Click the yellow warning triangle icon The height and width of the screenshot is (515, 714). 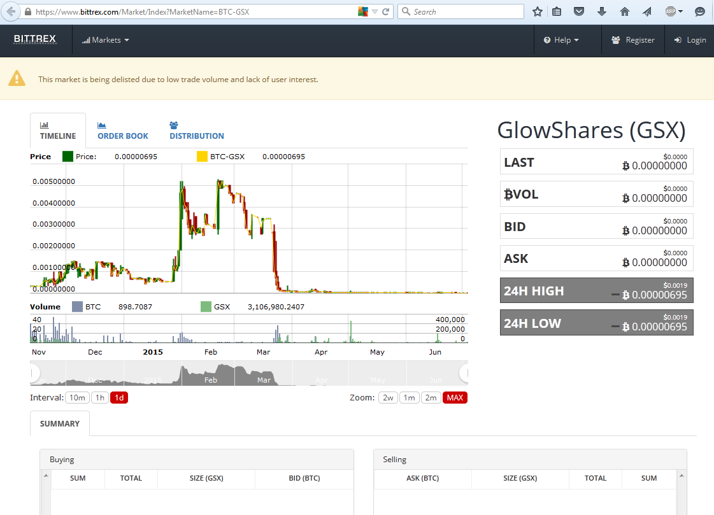(x=17, y=78)
